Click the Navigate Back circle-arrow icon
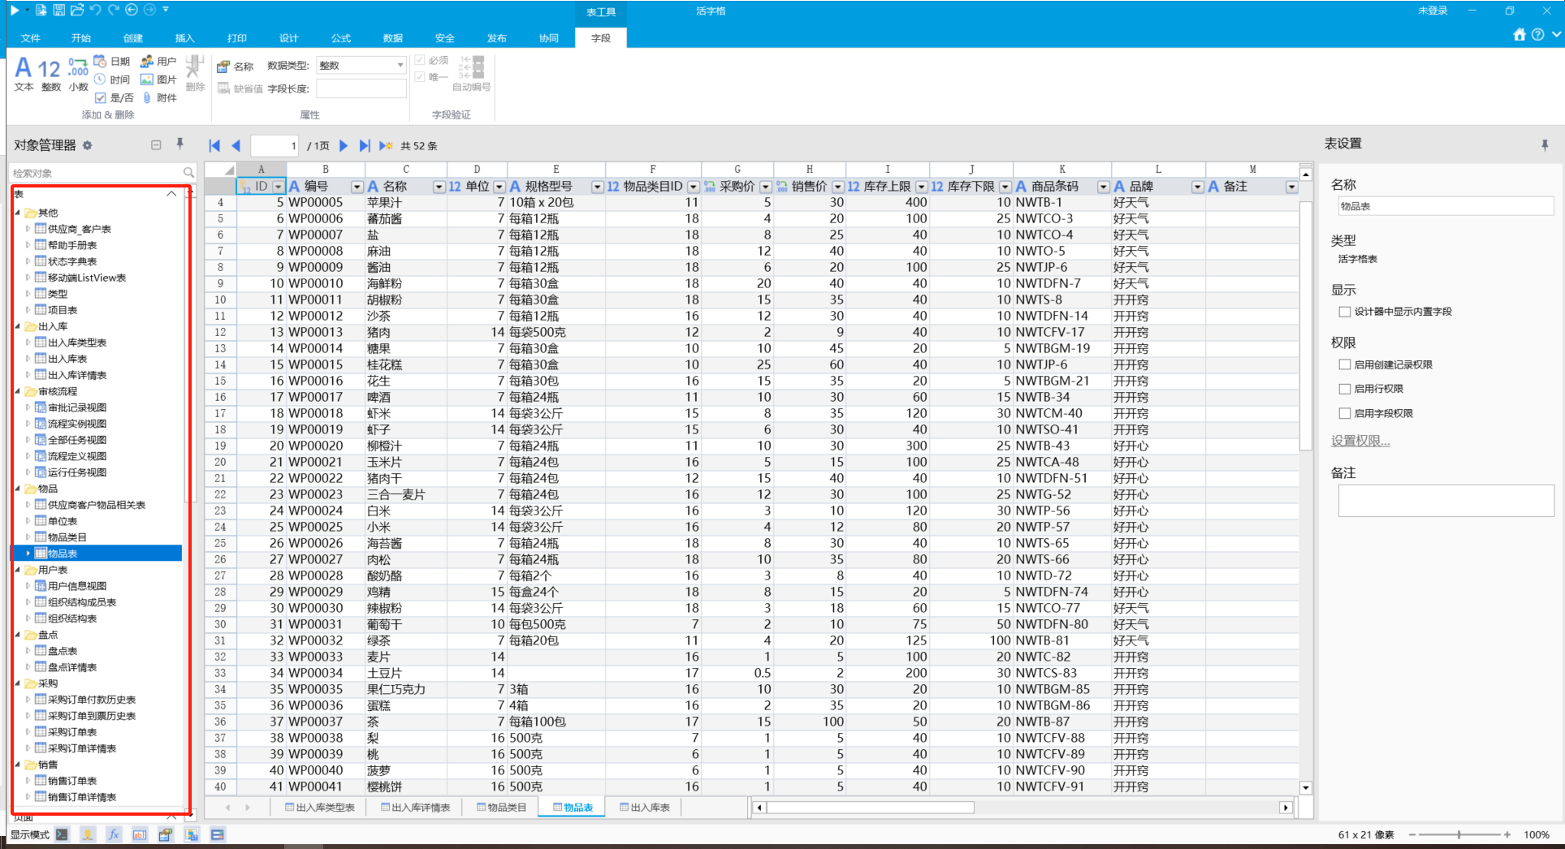The width and height of the screenshot is (1565, 849). point(131,11)
